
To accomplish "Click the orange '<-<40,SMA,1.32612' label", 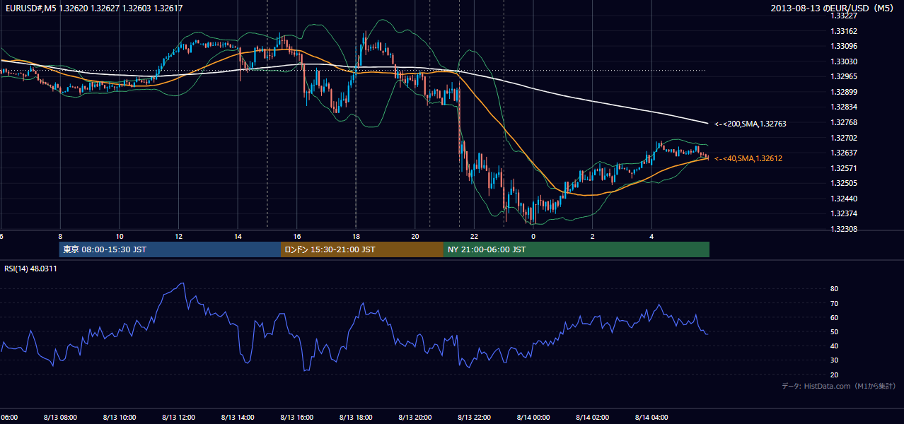I will (748, 158).
